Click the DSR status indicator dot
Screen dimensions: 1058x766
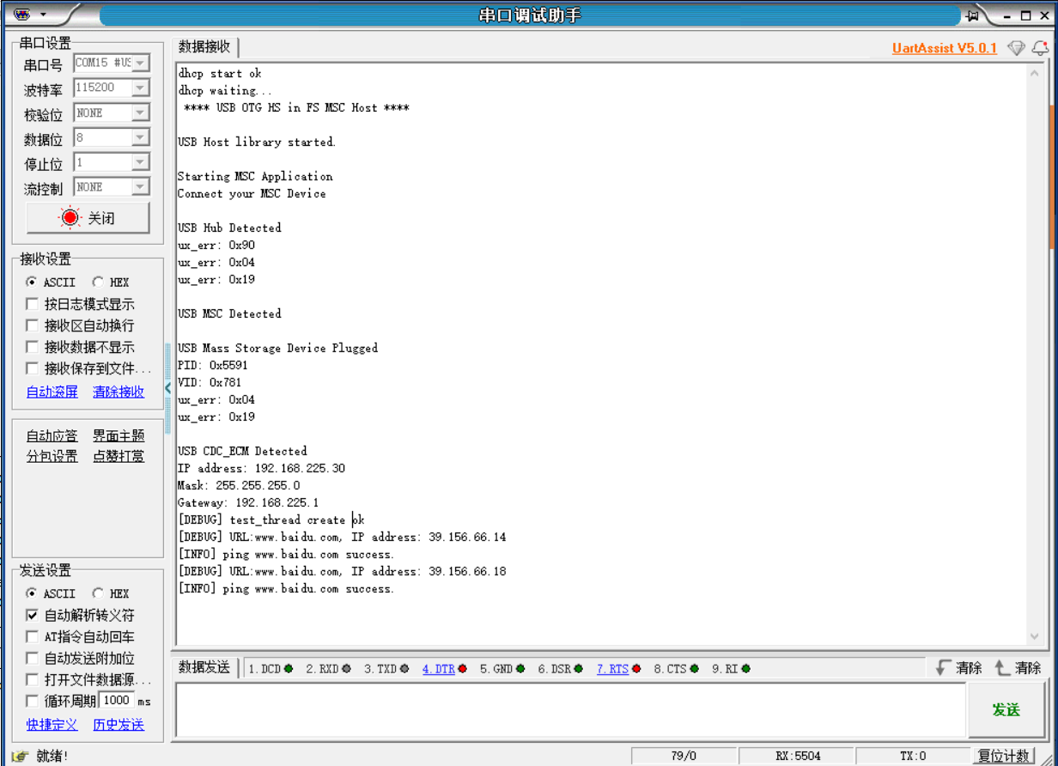point(579,668)
